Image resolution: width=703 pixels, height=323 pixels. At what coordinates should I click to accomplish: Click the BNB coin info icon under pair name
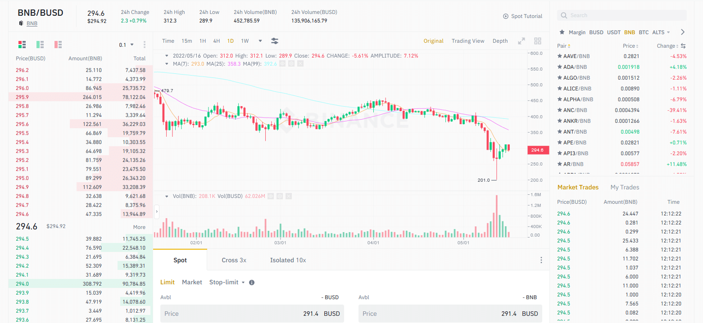[21, 23]
